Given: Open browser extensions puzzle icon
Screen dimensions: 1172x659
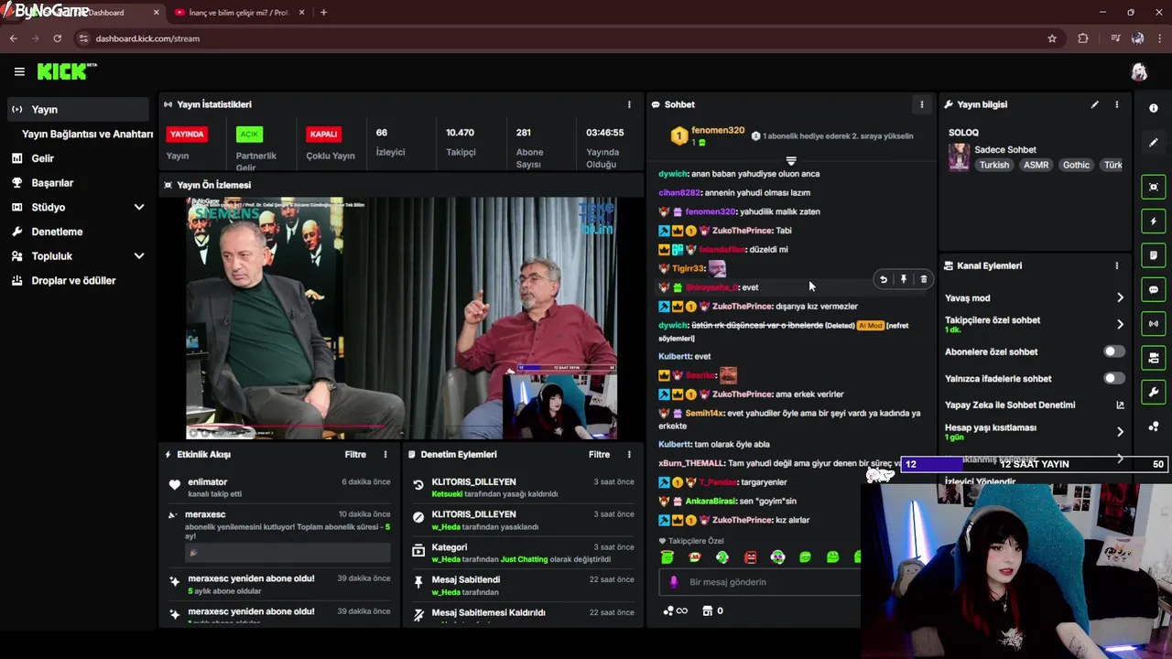Looking at the screenshot, I should click(x=1083, y=38).
